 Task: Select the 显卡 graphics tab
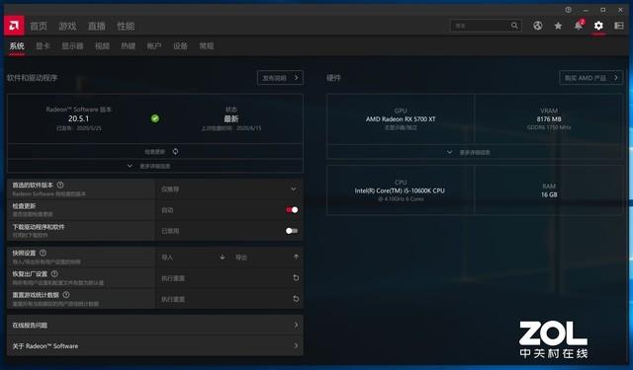click(x=43, y=46)
